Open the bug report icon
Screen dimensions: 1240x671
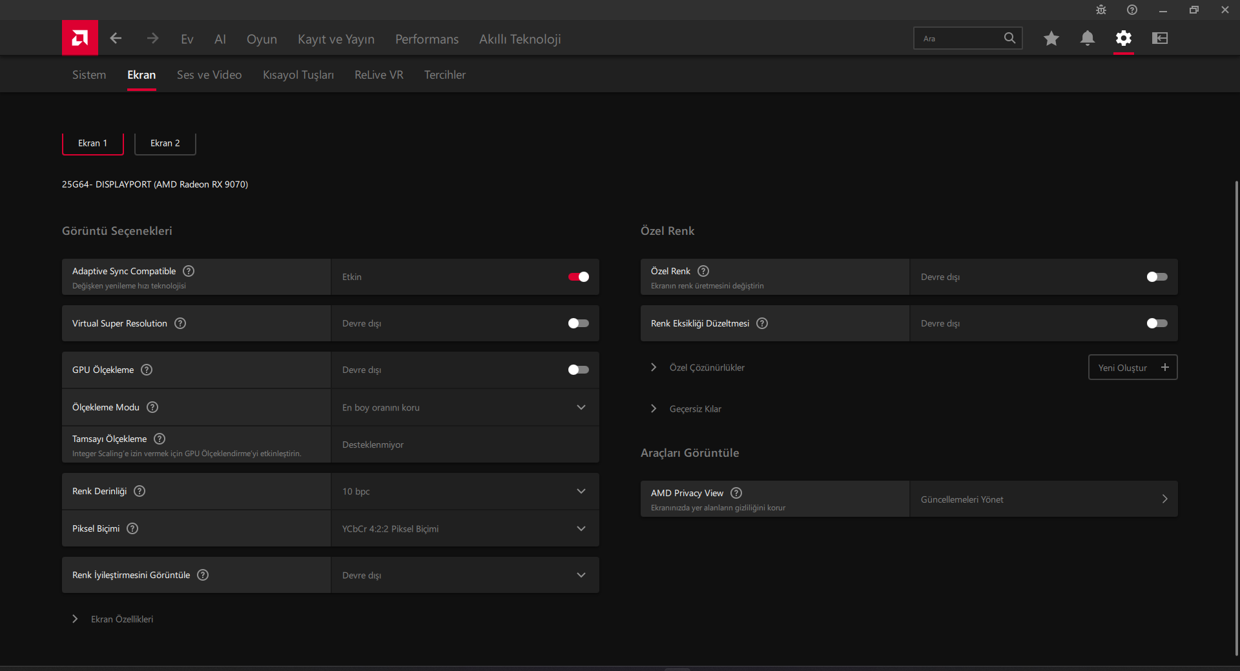coord(1101,10)
